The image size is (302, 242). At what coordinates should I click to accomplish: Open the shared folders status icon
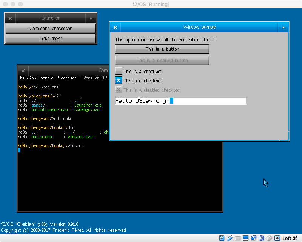tap(238, 238)
